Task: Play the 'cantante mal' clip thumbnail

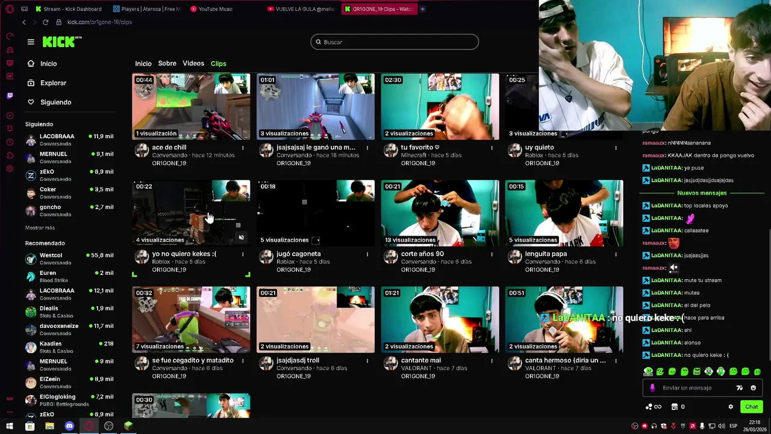Action: (440, 320)
